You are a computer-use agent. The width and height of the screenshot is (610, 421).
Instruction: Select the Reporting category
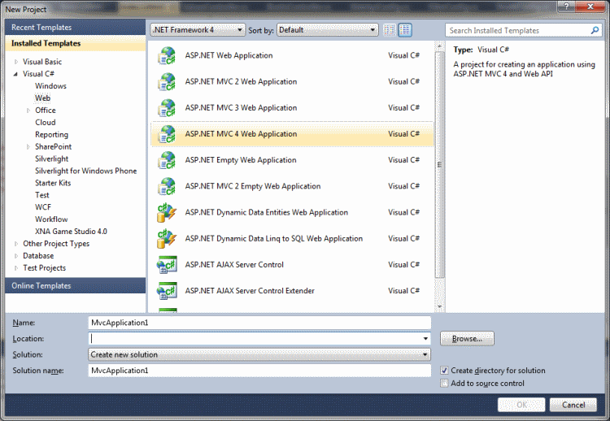click(x=51, y=134)
